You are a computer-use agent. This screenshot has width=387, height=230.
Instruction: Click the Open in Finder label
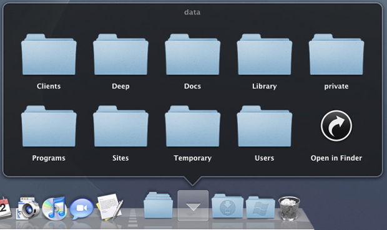point(336,158)
